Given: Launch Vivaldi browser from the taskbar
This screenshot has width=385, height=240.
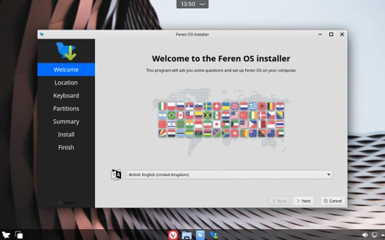Looking at the screenshot, I should (173, 235).
